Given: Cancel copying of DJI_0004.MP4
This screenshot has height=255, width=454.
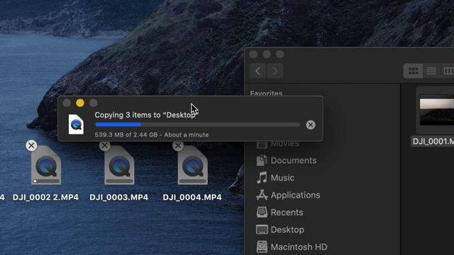Looking at the screenshot, I should coord(178,145).
